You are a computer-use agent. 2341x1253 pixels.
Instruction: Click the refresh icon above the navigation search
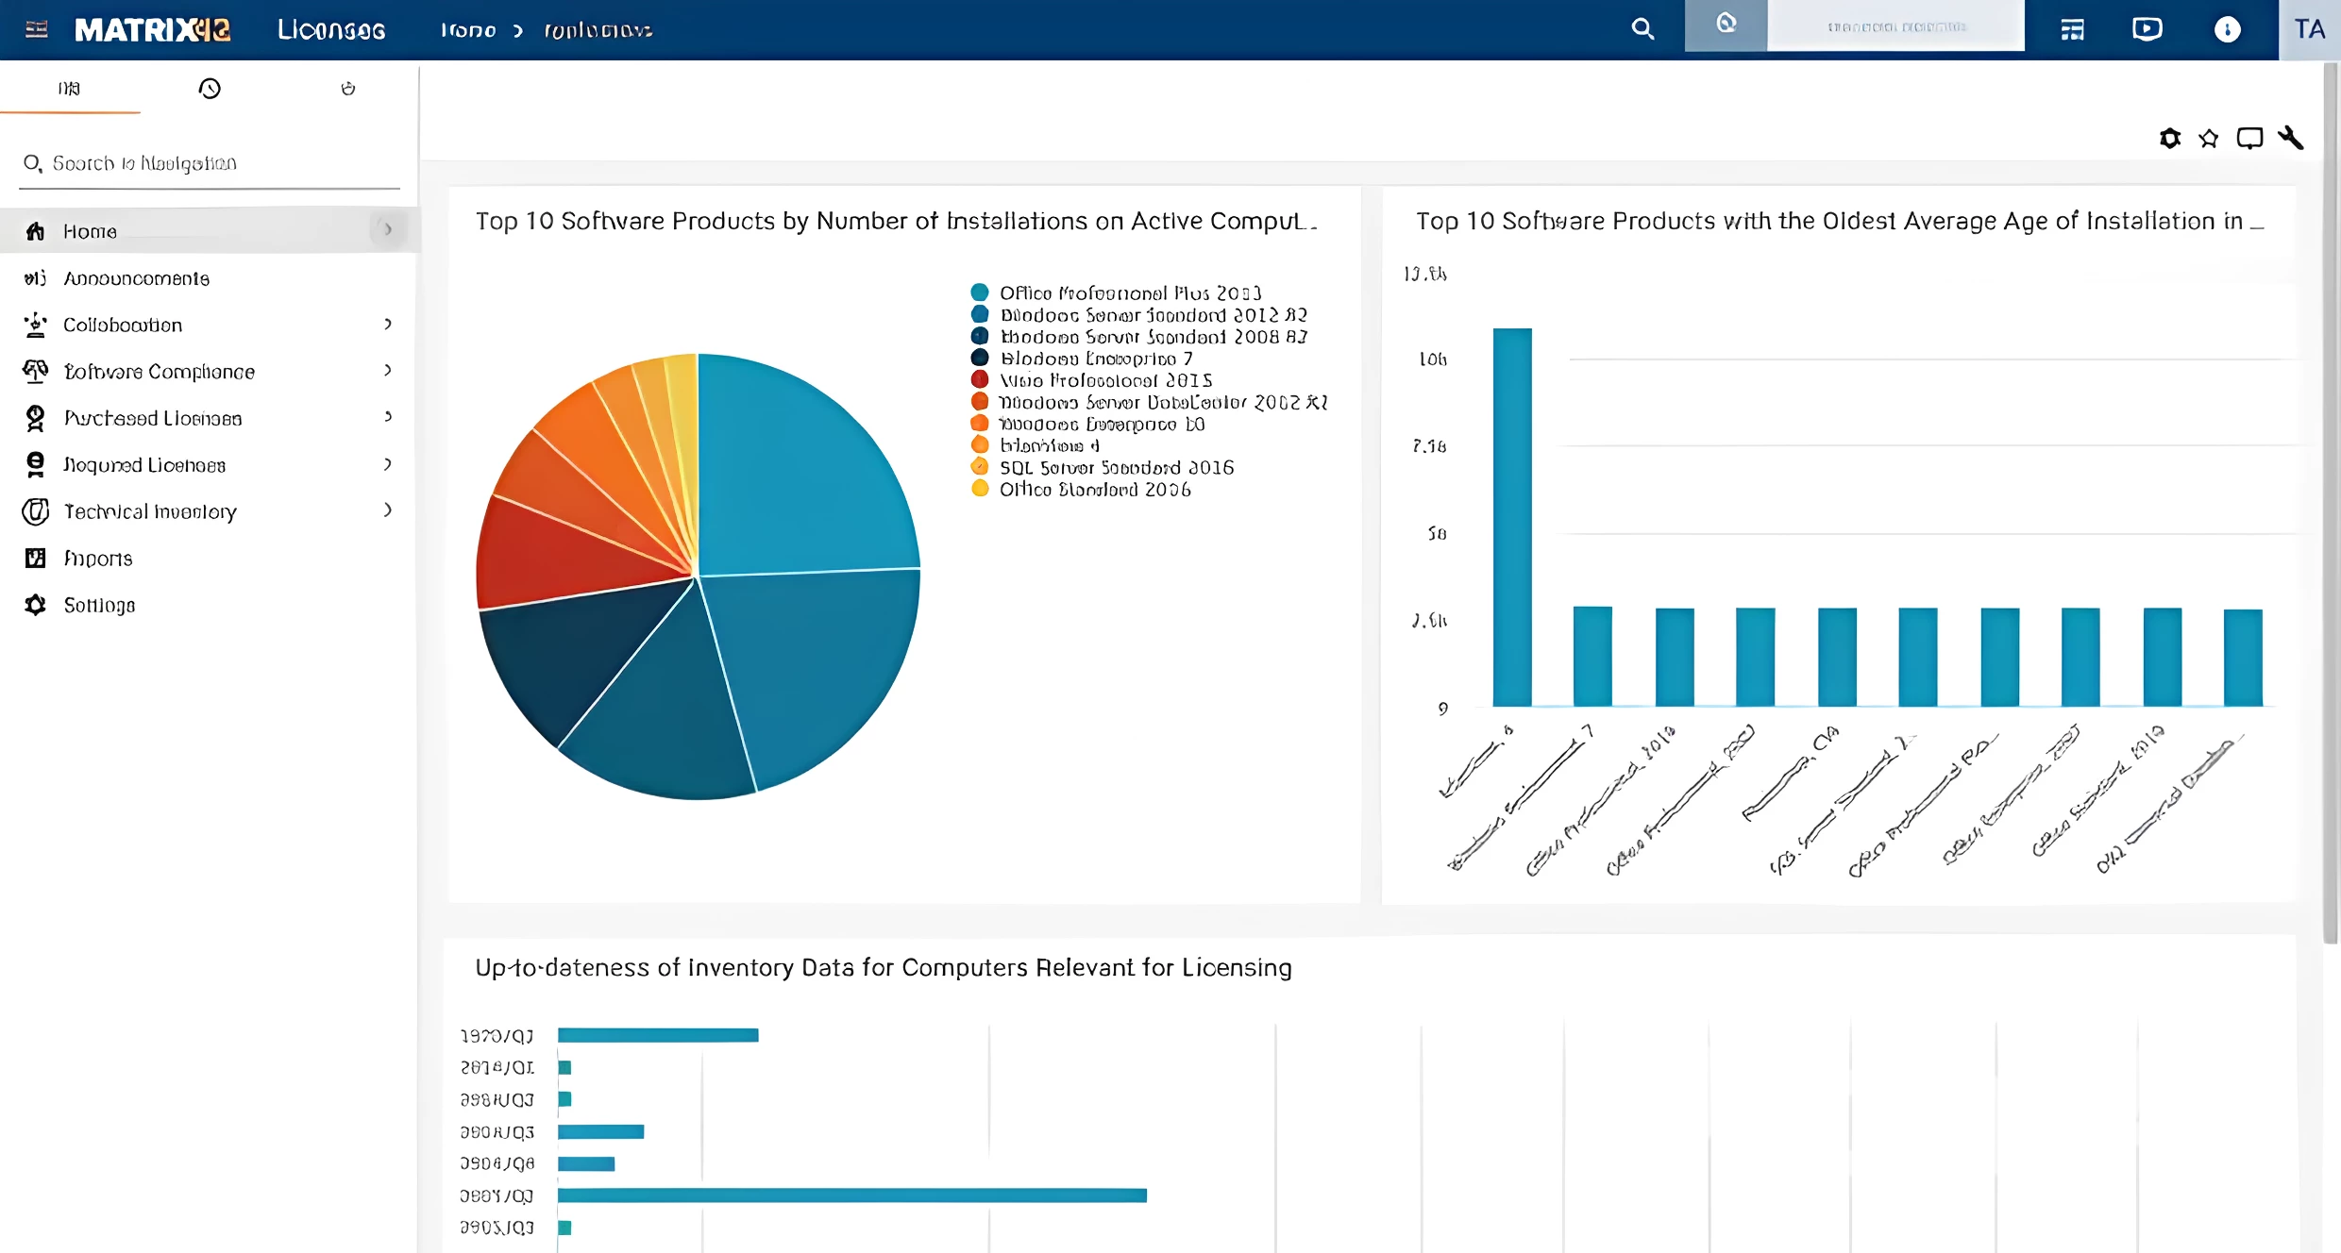[x=347, y=88]
